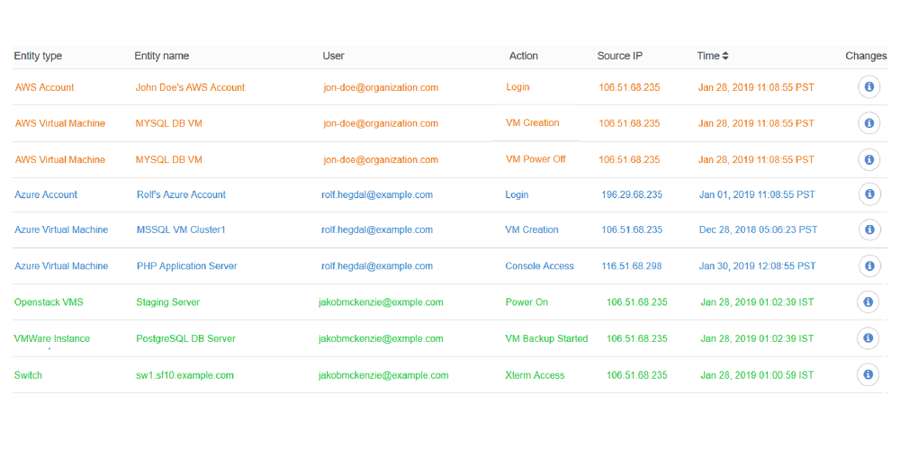The height and width of the screenshot is (450, 900).
Task: View changes info for MSSQL VM Cluster1 row
Action: (x=869, y=229)
